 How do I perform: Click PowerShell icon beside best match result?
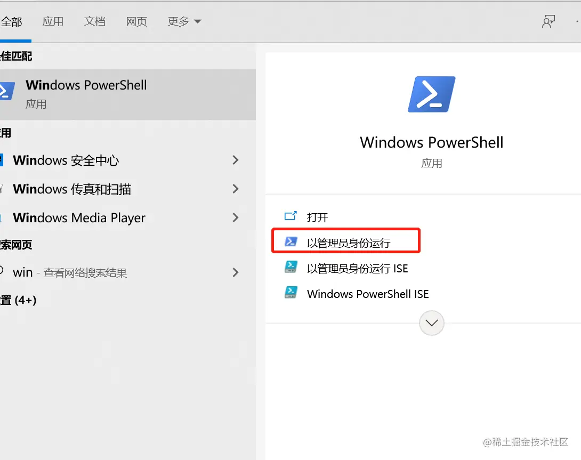(x=7, y=91)
